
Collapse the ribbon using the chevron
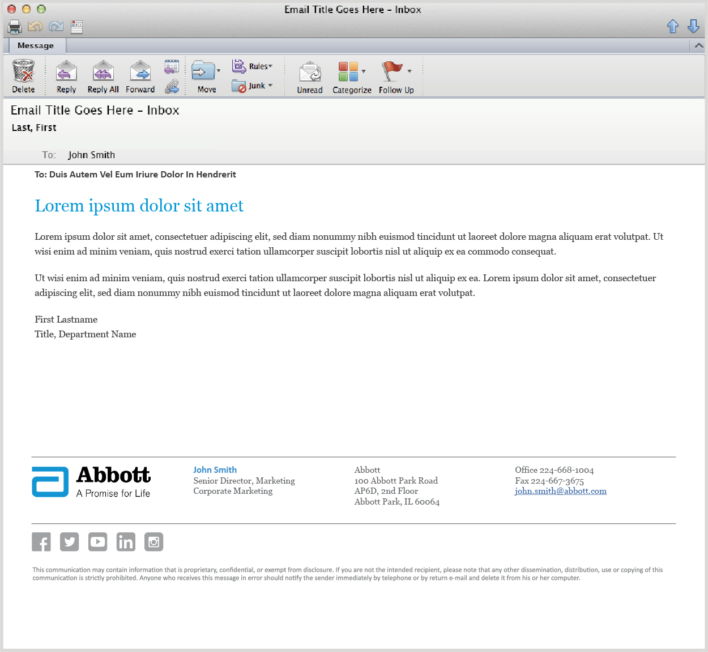[698, 46]
